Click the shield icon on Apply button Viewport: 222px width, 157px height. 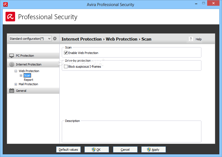[149, 150]
